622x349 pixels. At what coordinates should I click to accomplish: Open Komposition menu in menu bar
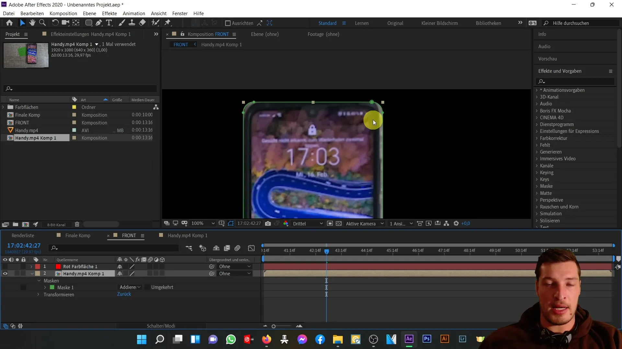tap(63, 13)
